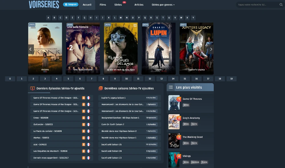Filter series by letter Y
Image resolution: width=285 pixels, height=168 pixels.
[193, 18]
